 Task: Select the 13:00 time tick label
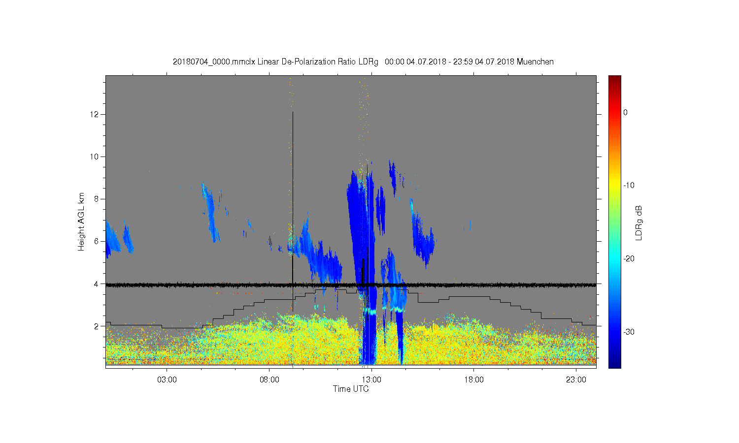[371, 380]
